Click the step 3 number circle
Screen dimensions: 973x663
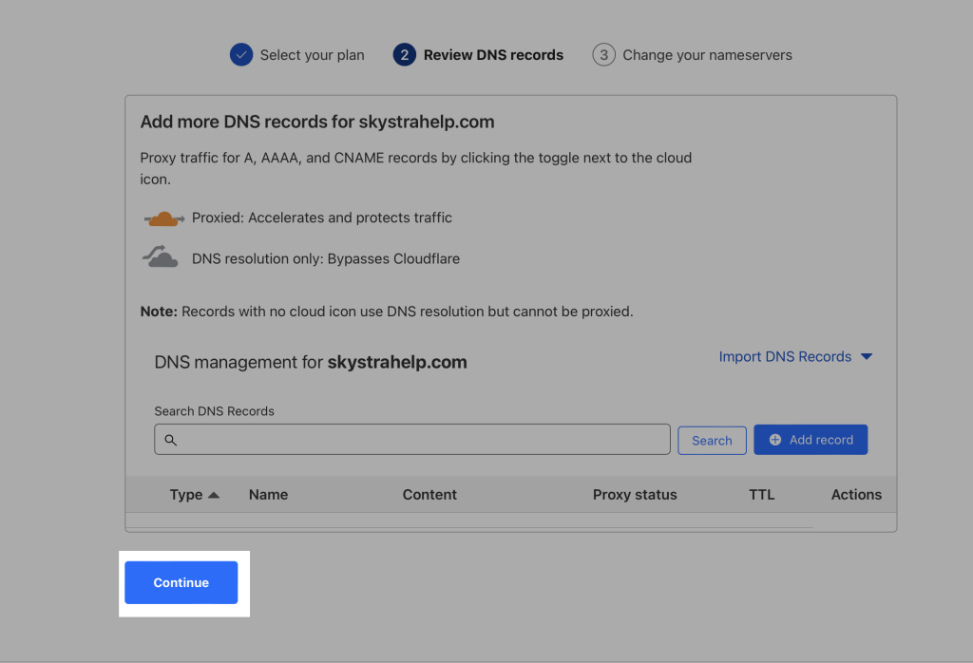[x=603, y=55]
